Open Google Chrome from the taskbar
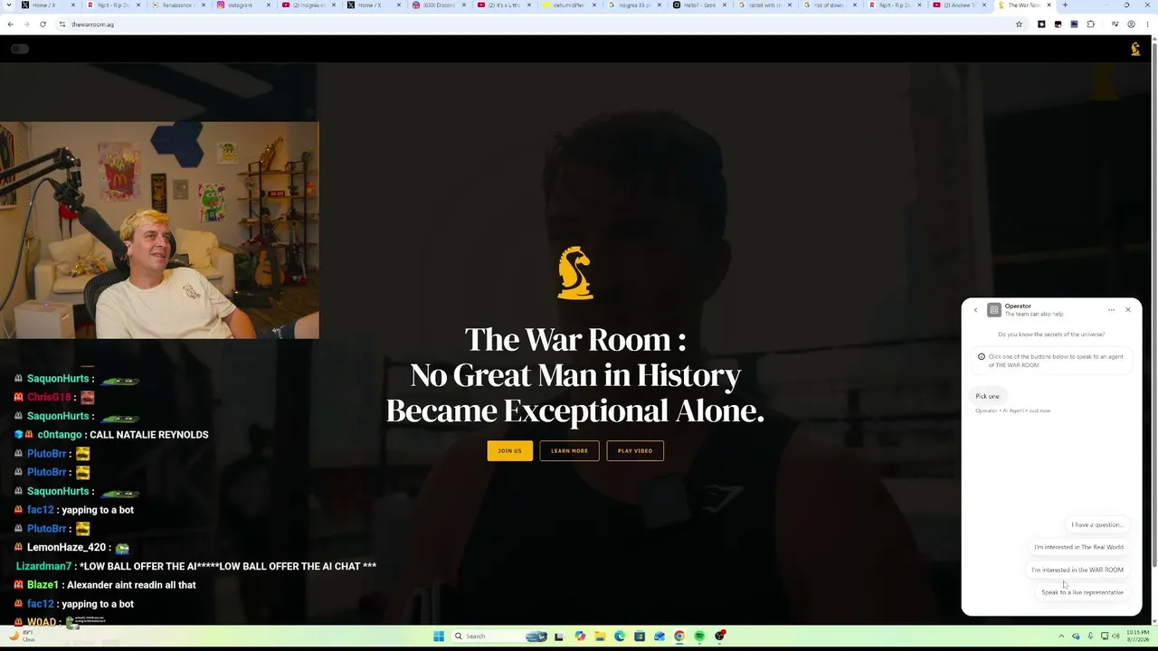Image resolution: width=1158 pixels, height=651 pixels. (x=679, y=637)
